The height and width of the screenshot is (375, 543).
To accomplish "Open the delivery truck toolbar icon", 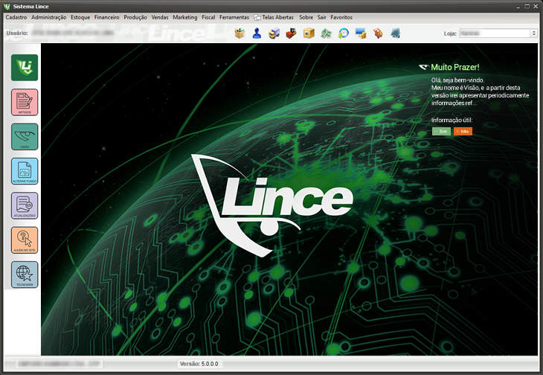I will point(274,33).
